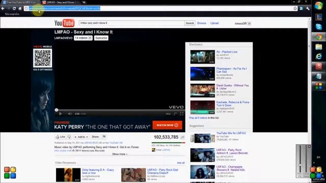Open the LMFAOVEVO channel name link

tap(63, 38)
